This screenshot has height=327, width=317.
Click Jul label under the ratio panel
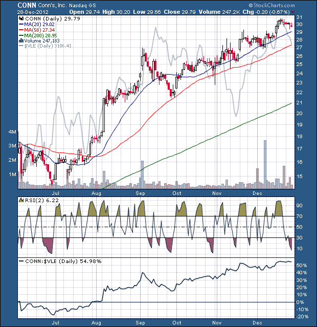pyautogui.click(x=56, y=322)
